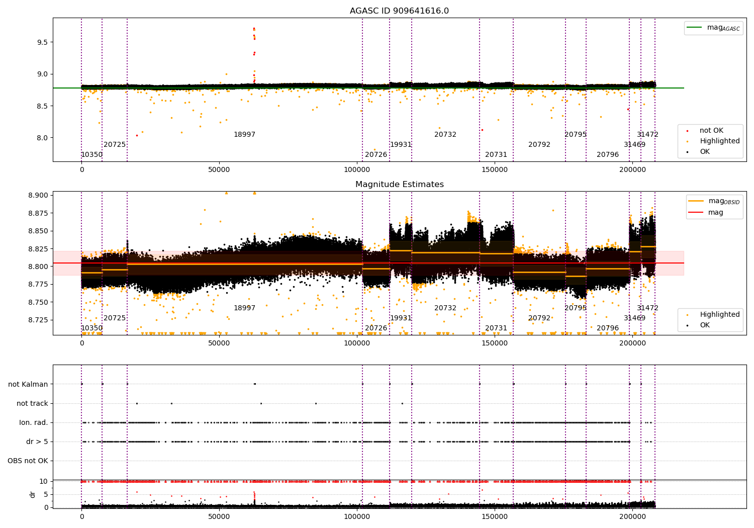Click label 31469 in Magnitude Estimates plot
This screenshot has height=528, width=754.
pyautogui.click(x=635, y=318)
